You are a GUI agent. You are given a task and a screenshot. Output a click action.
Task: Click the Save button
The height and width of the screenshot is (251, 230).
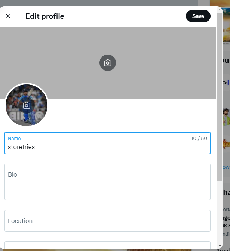click(x=198, y=16)
